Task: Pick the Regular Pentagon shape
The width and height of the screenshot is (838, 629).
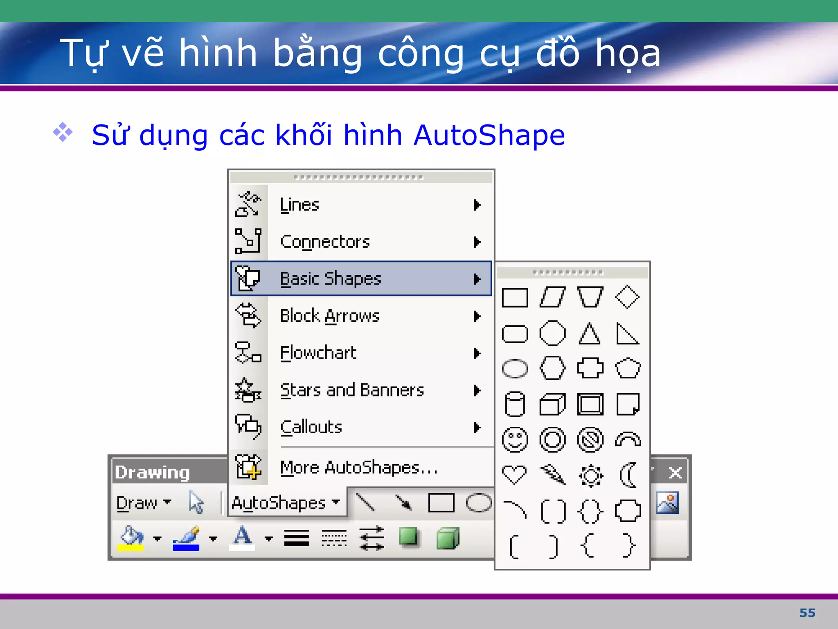Action: [x=628, y=368]
